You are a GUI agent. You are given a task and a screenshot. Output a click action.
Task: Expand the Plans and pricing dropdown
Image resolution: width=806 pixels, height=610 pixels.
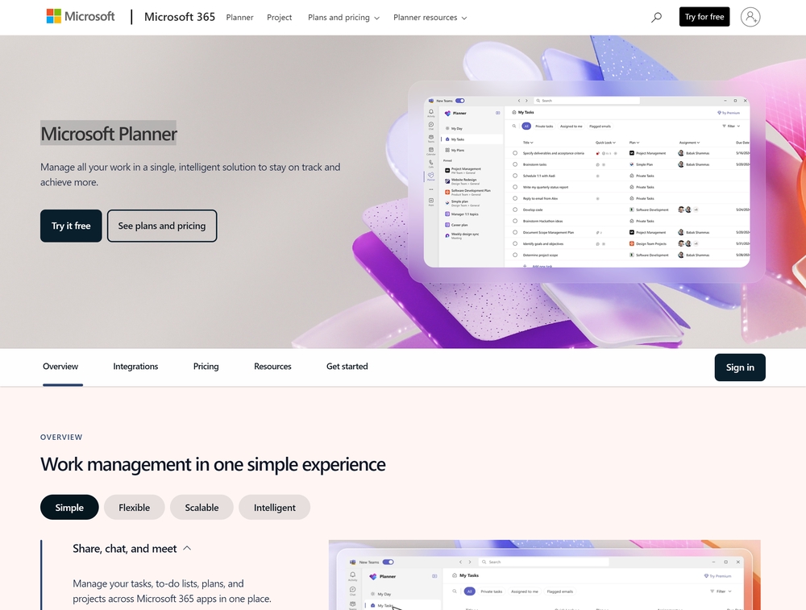[343, 18]
